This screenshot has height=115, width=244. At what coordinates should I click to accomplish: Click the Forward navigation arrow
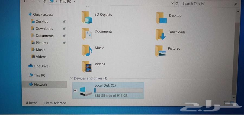33,1
